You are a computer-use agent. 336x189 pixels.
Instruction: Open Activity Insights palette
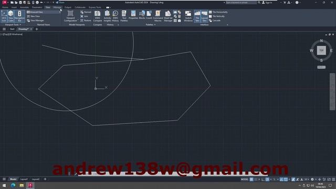107,16
